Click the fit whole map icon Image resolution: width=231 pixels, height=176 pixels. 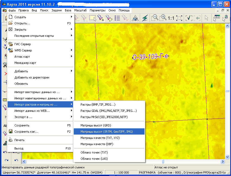coord(179,18)
